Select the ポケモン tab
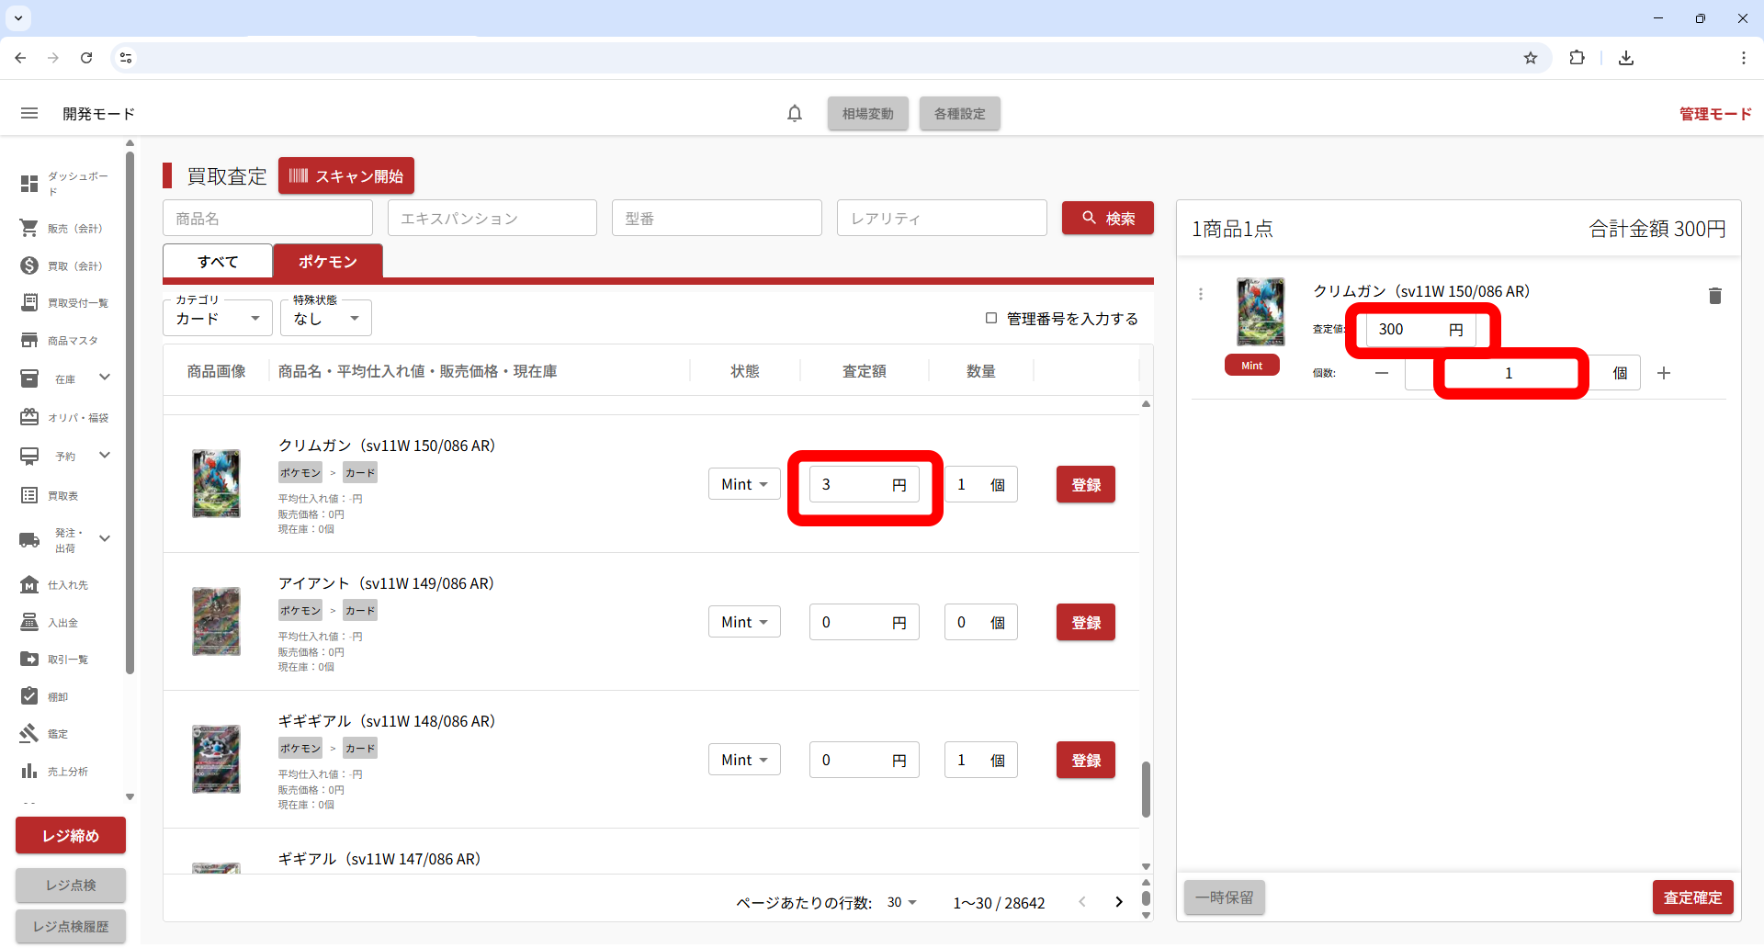This screenshot has width=1764, height=948. 327,262
